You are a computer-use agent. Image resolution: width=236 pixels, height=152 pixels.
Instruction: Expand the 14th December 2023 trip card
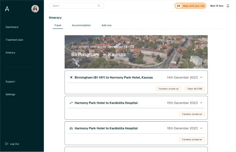tap(201, 78)
